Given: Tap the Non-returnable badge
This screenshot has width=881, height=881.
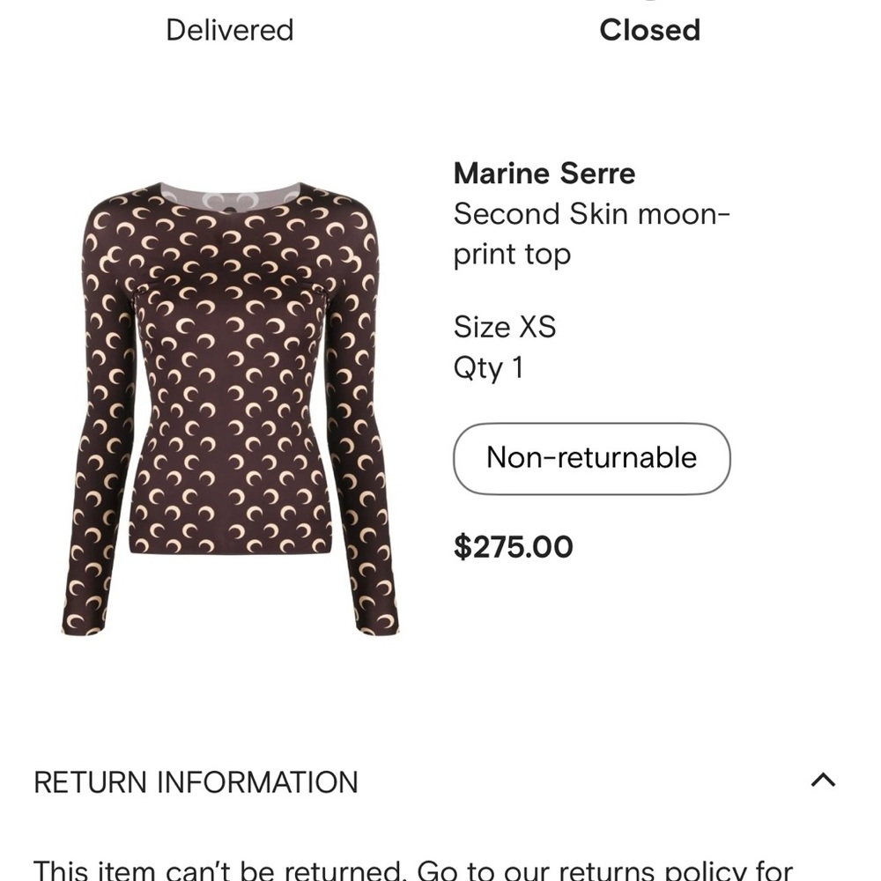Looking at the screenshot, I should 590,458.
